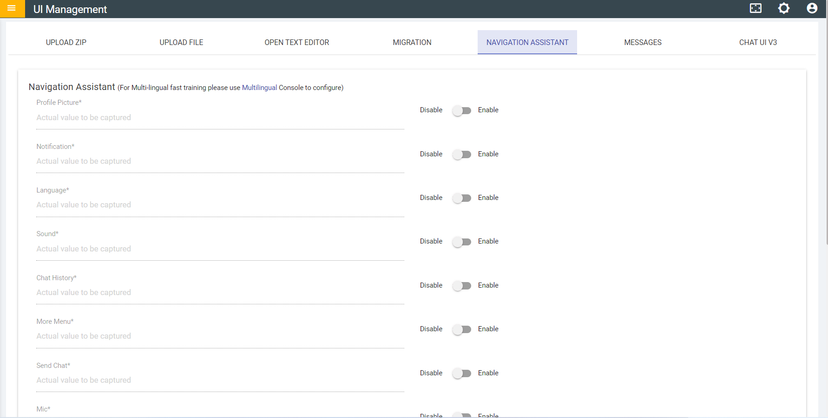
Task: Turn on the Language toggle
Action: (462, 198)
